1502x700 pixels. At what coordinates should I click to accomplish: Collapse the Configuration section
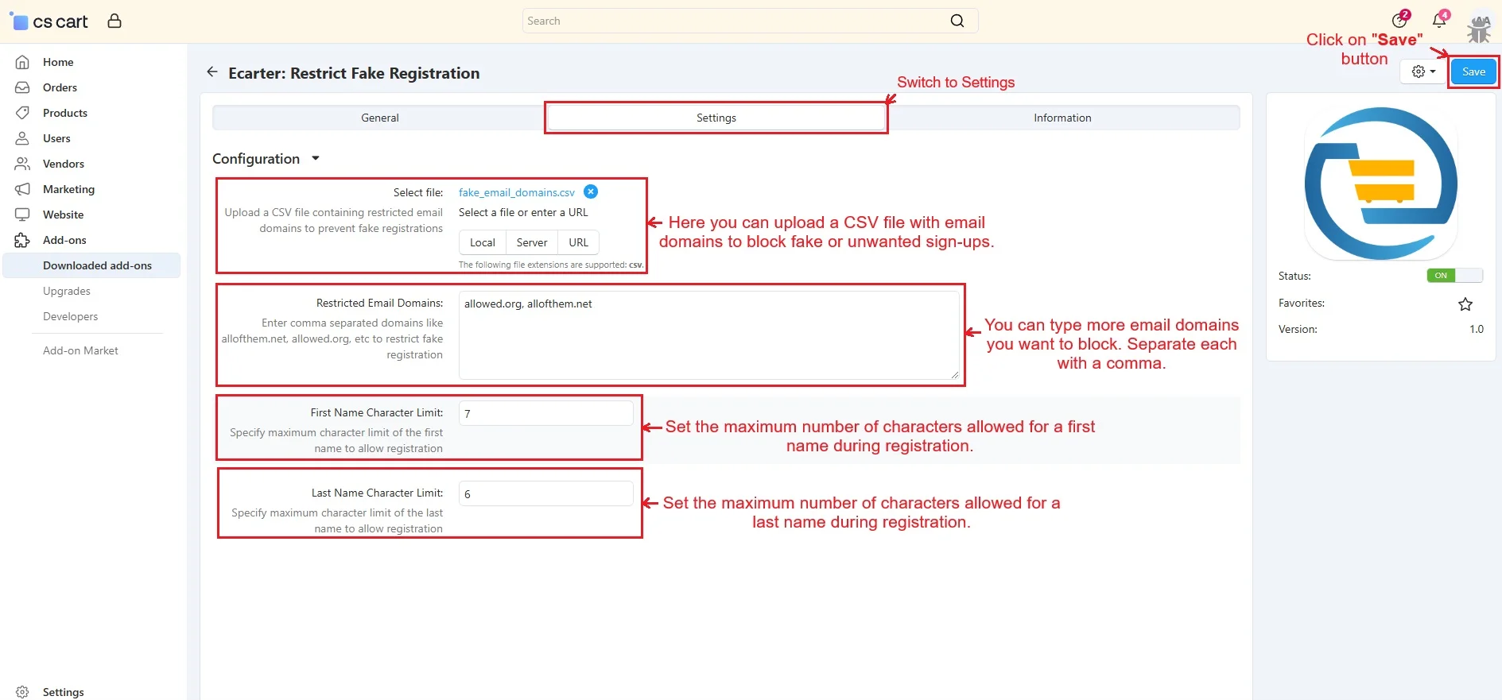pyautogui.click(x=266, y=159)
